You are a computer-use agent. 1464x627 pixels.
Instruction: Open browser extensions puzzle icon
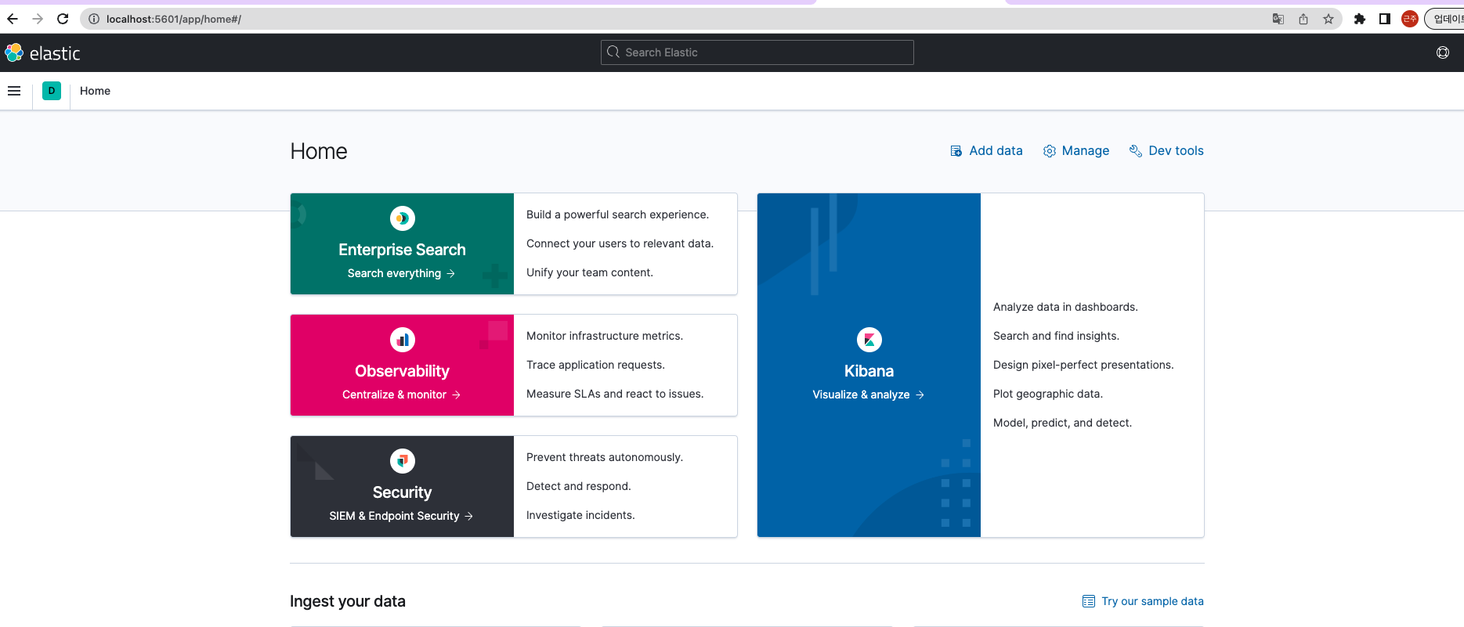click(x=1360, y=19)
